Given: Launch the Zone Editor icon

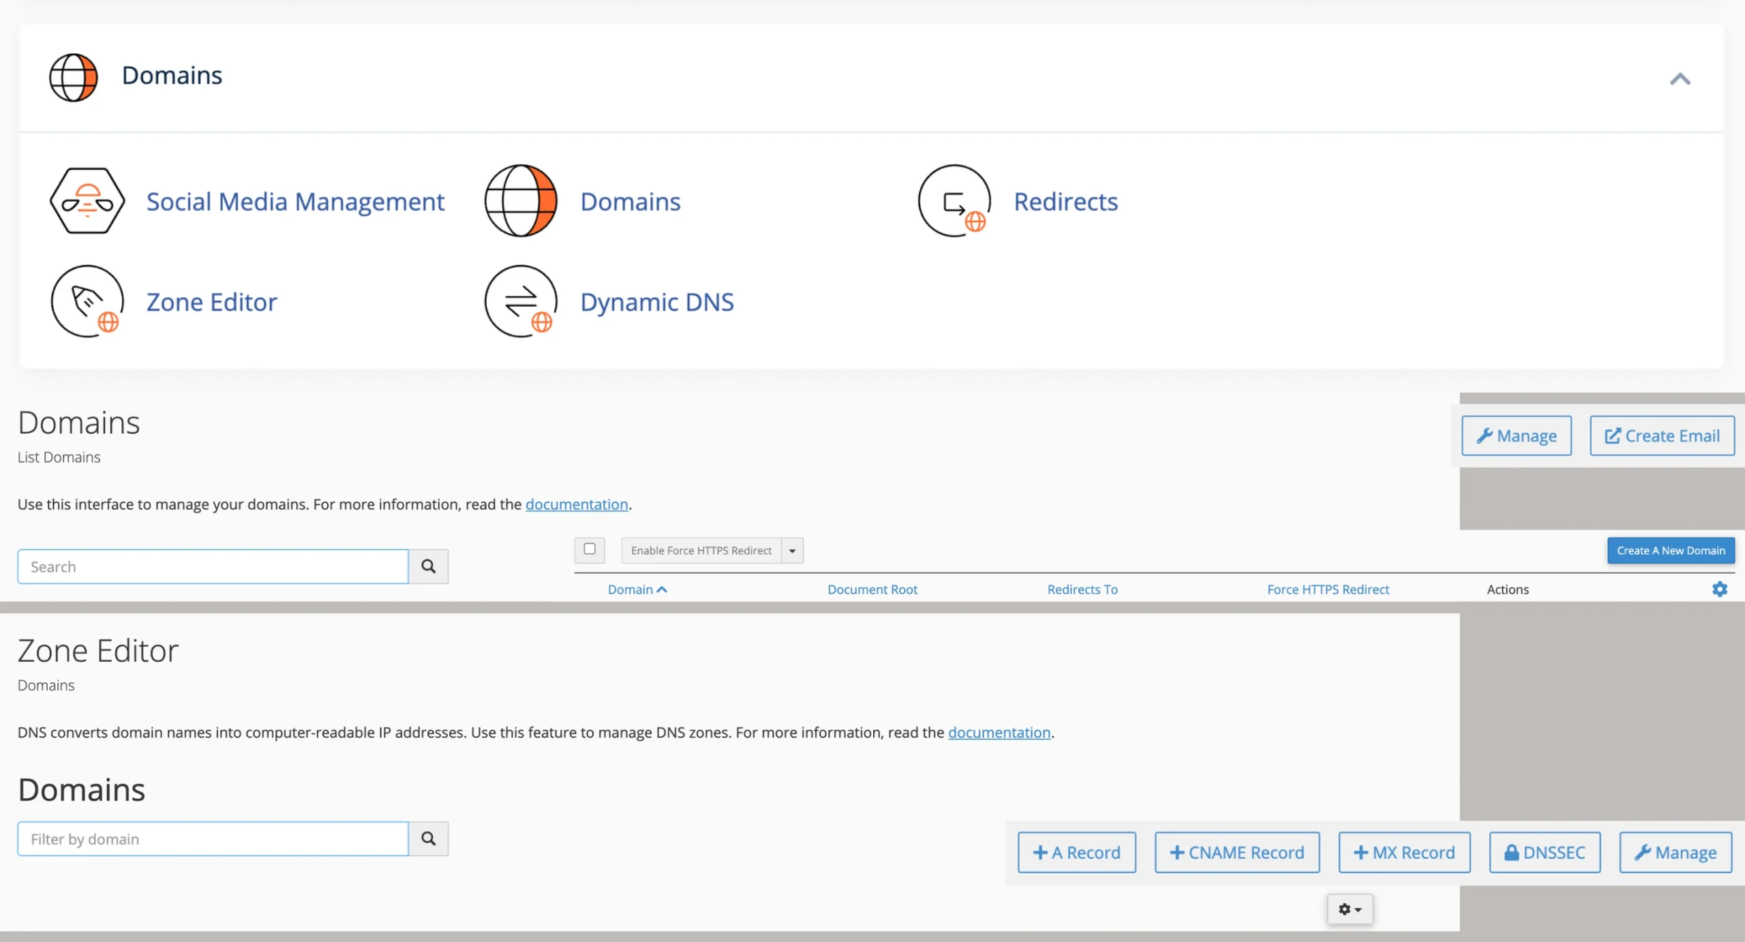Looking at the screenshot, I should pos(87,301).
